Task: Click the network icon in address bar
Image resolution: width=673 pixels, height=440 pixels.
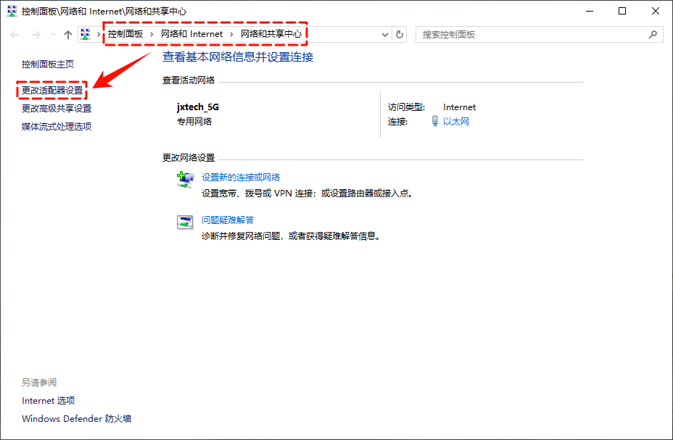Action: click(x=86, y=34)
